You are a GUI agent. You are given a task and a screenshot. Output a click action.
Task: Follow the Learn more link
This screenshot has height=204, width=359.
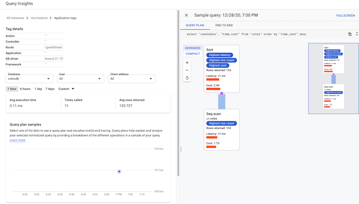click(17, 140)
